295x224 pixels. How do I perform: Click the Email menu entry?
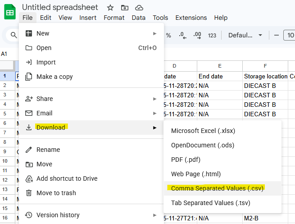(x=91, y=113)
